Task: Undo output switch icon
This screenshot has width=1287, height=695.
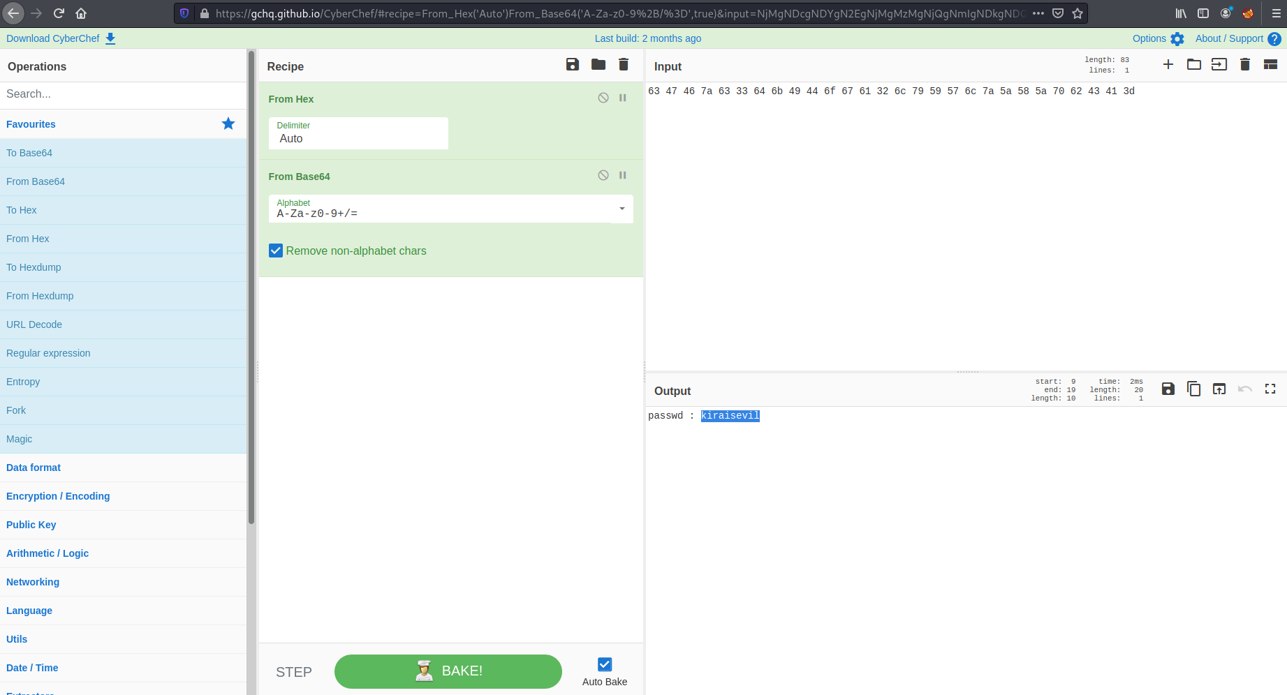Action: point(1245,389)
